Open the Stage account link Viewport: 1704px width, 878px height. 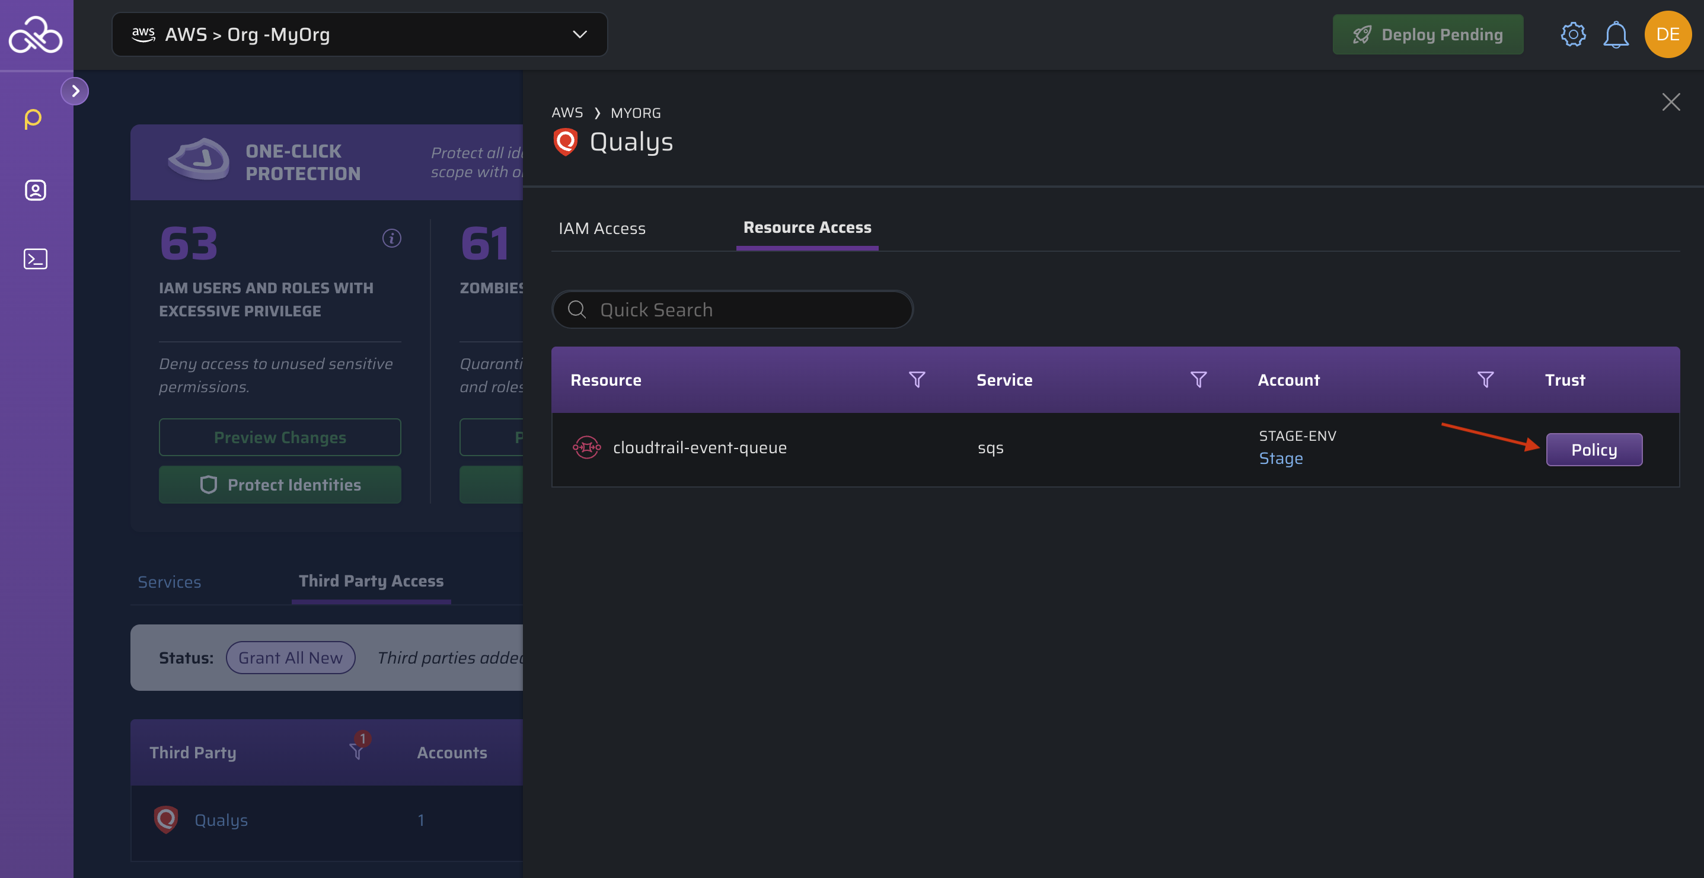pos(1281,458)
